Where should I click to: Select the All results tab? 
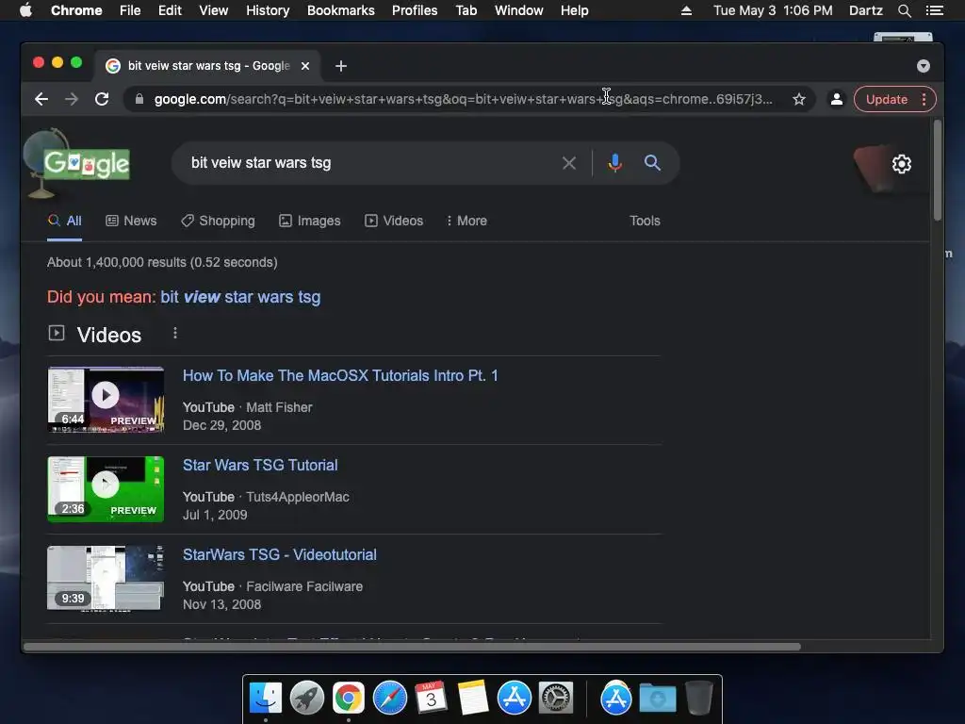coord(65,221)
